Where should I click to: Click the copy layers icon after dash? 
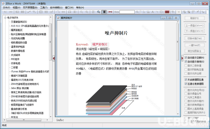coord(184,12)
